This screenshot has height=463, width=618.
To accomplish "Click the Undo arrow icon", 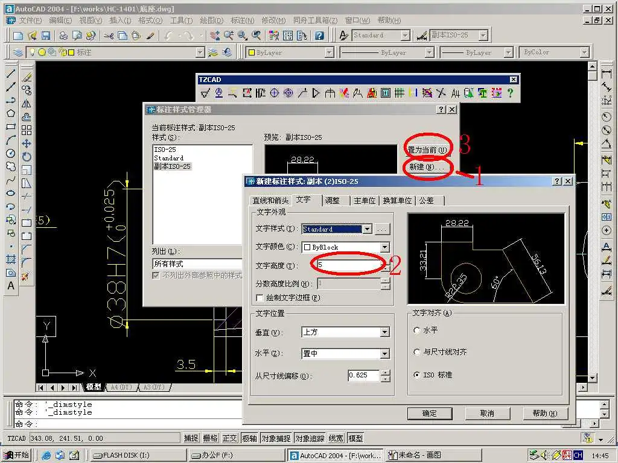I will coord(169,36).
